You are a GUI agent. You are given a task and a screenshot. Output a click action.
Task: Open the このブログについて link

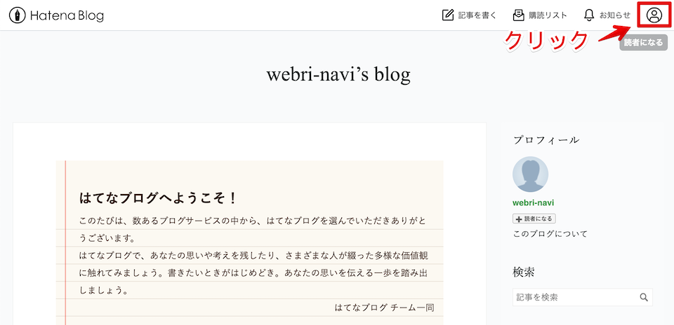[550, 234]
